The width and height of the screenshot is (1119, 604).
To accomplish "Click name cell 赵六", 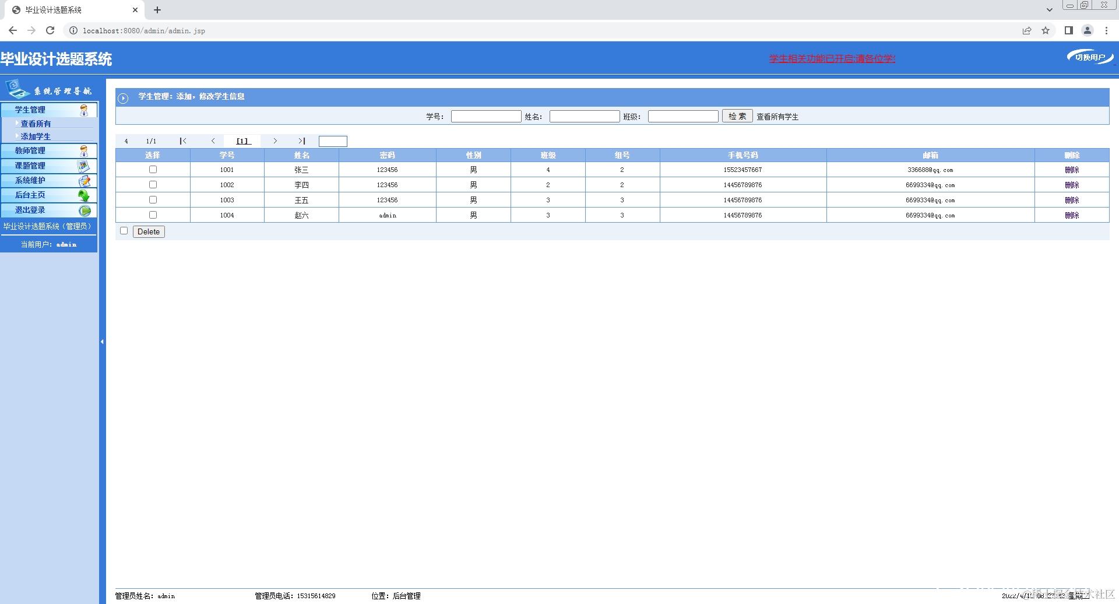I will (301, 215).
